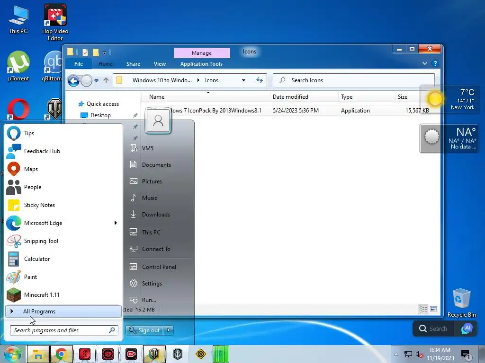The image size is (485, 363).
Task: Open the New York weather gadget
Action: 449,99
